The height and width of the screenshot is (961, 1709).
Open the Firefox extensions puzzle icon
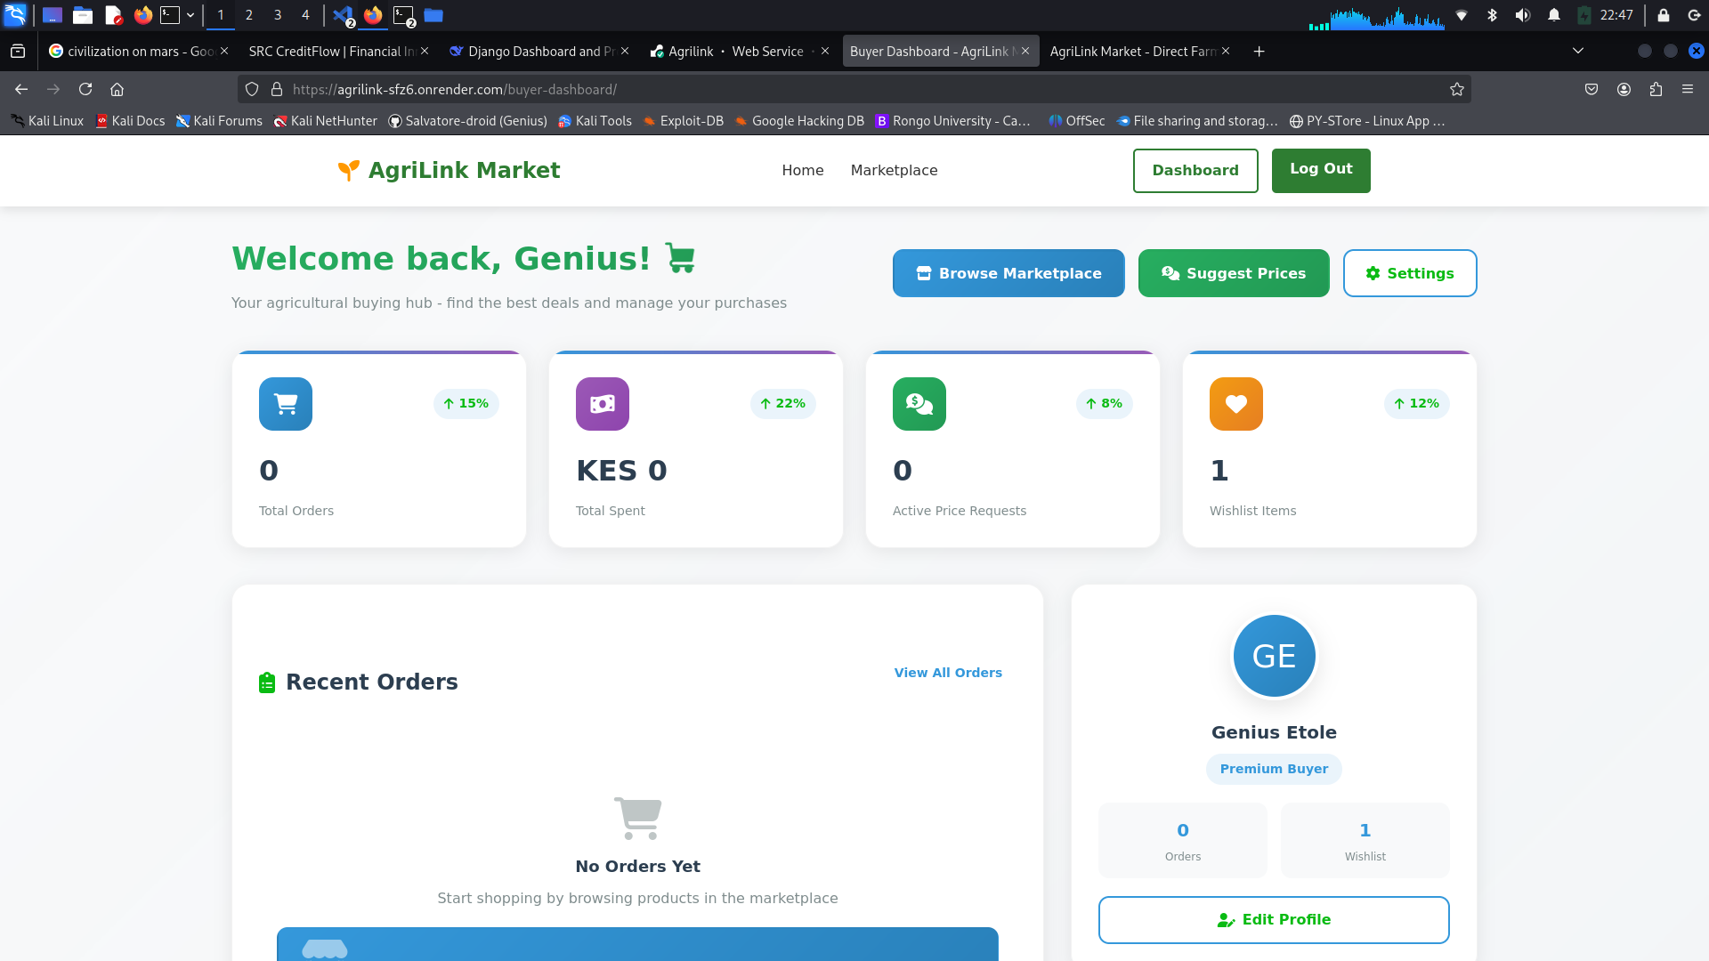pos(1656,89)
